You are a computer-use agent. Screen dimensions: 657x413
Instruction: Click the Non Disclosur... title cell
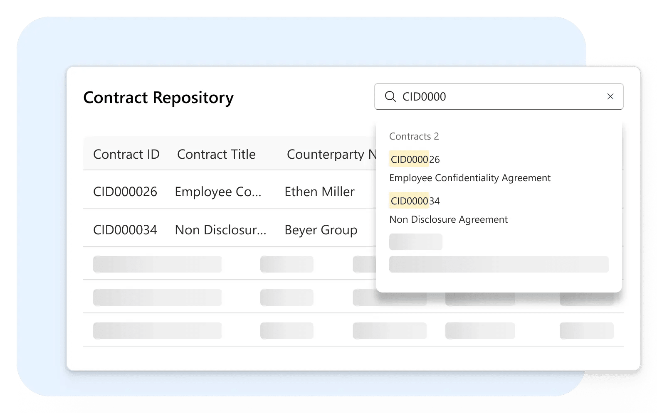click(220, 230)
